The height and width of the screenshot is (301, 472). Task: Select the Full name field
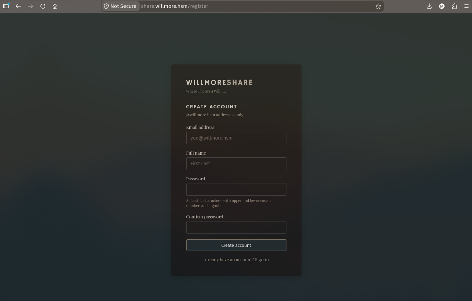coord(236,164)
